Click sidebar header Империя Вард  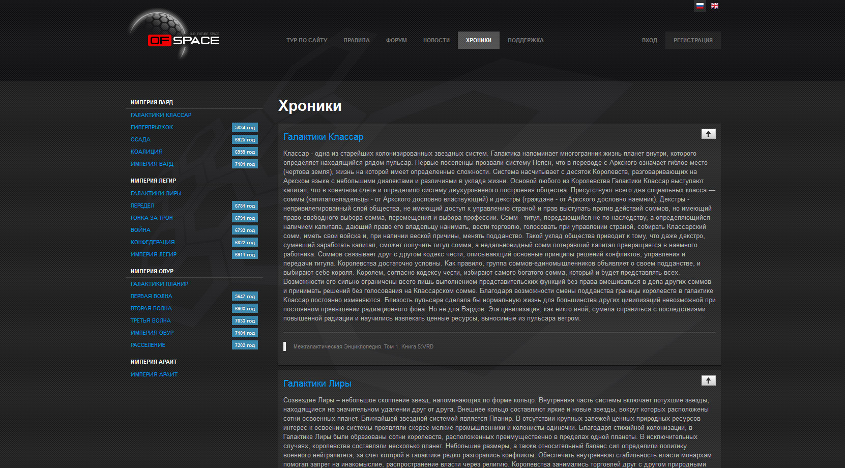click(x=152, y=102)
